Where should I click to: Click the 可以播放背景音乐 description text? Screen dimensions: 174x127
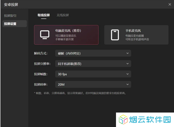(x=66, y=36)
